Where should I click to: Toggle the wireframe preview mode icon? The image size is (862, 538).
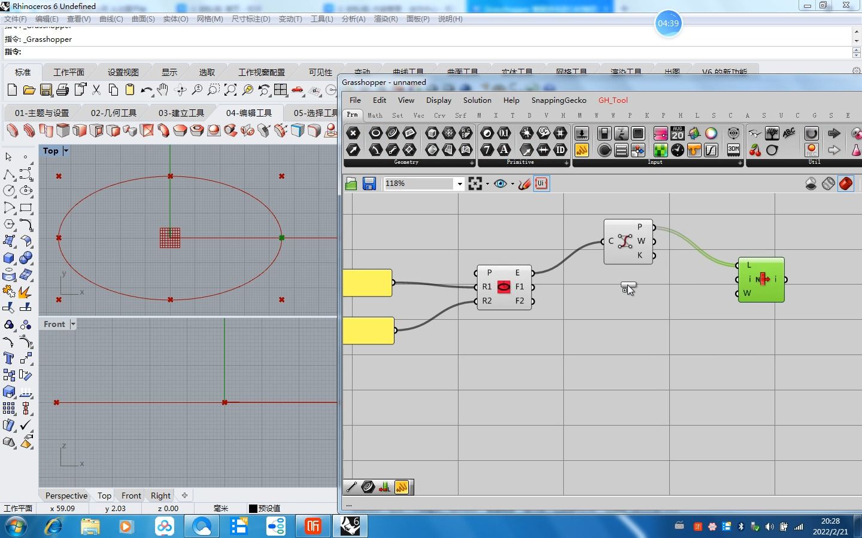click(828, 184)
